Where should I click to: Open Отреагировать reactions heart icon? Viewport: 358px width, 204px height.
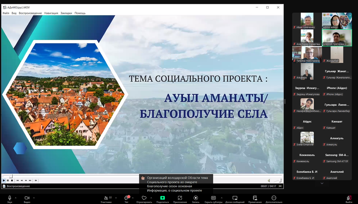point(144,198)
